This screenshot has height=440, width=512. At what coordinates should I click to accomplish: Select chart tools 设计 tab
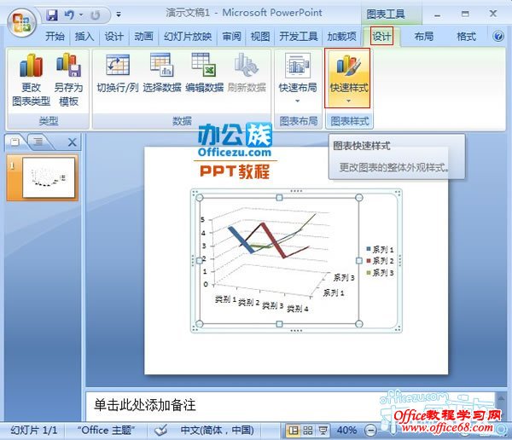381,36
